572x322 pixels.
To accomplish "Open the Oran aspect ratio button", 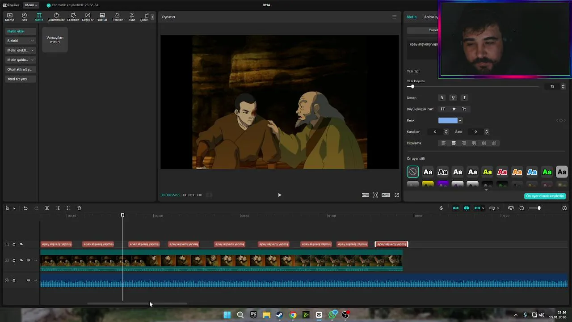I will [386, 195].
